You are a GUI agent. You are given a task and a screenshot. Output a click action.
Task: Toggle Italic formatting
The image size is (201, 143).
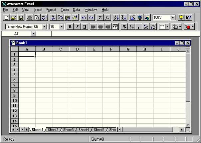[77, 27]
